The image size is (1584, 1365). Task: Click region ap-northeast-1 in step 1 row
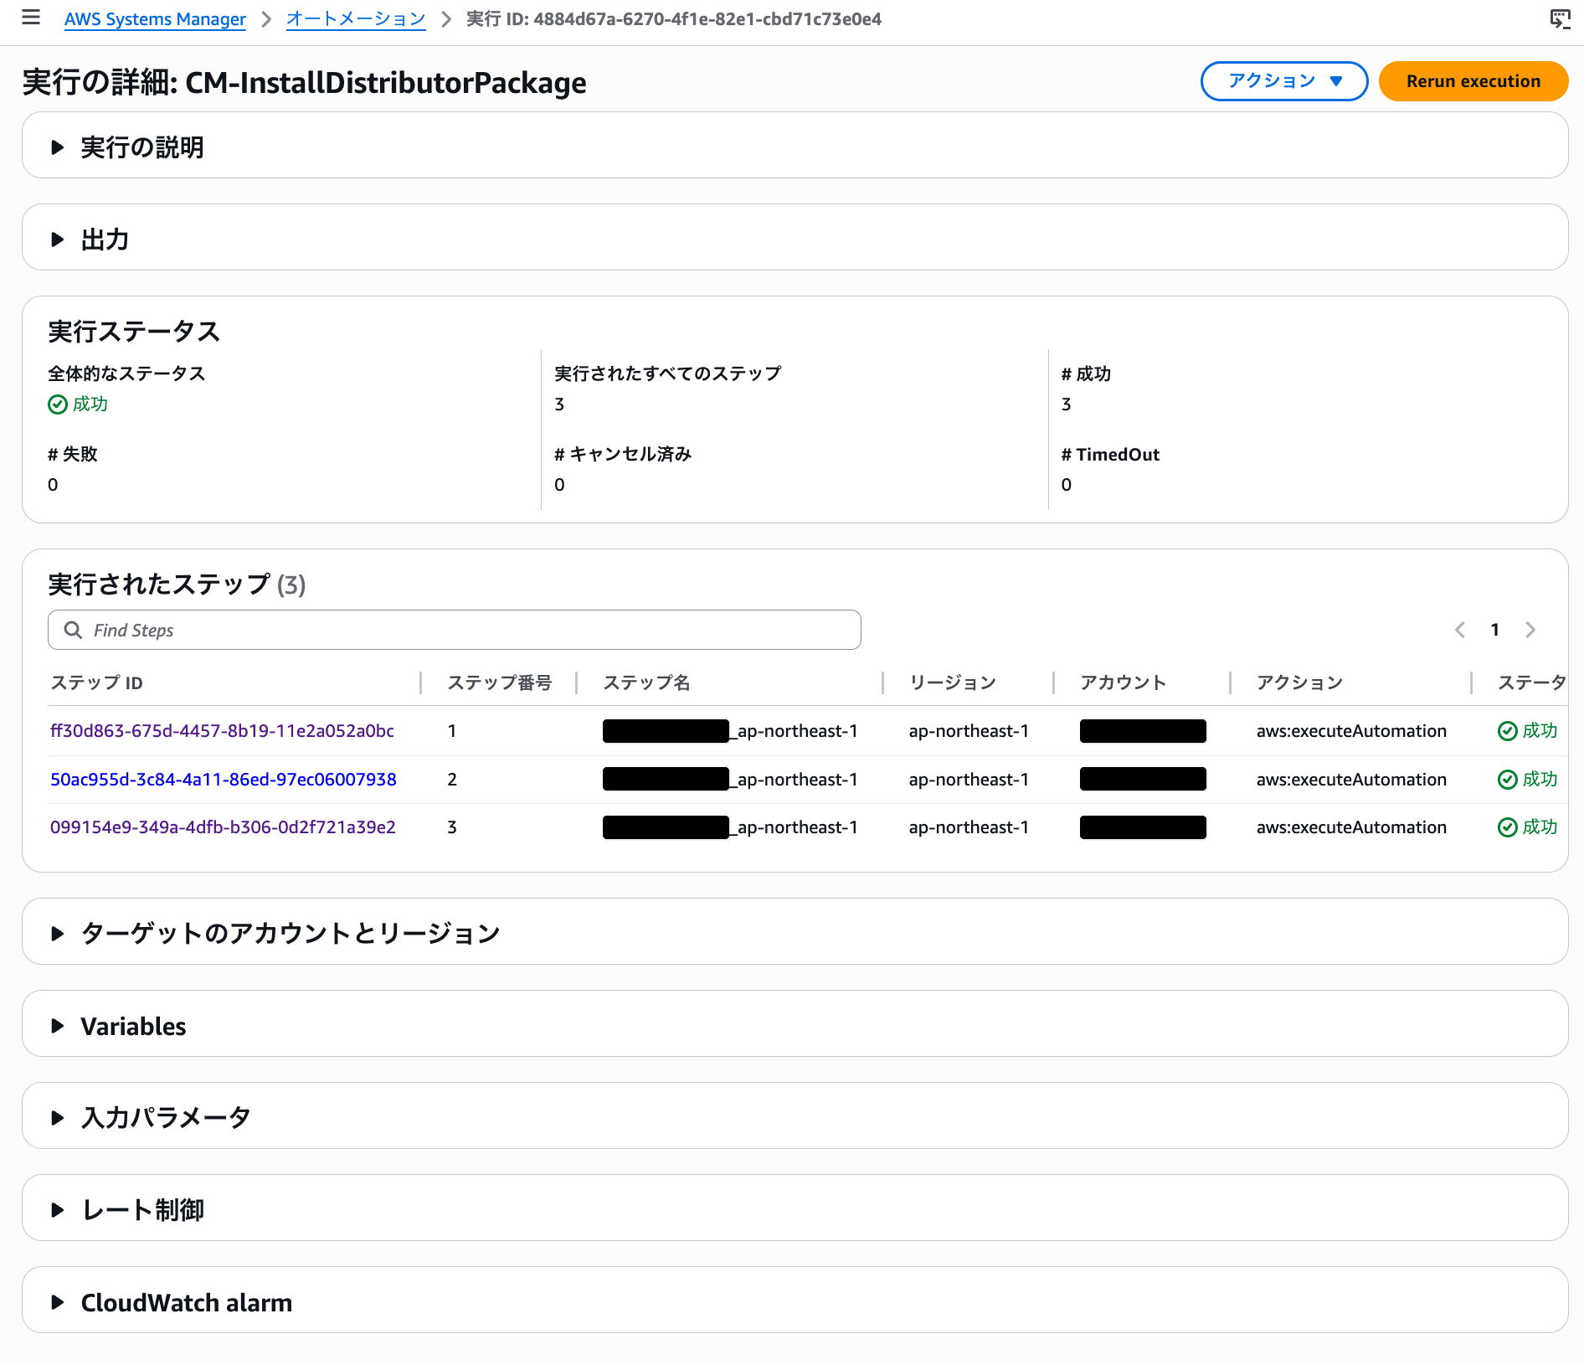pyautogui.click(x=969, y=731)
